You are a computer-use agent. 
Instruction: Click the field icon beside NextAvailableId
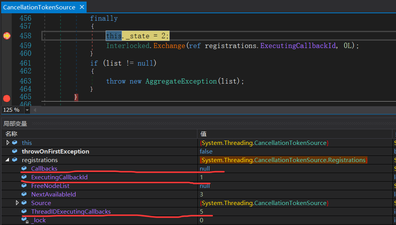24,194
